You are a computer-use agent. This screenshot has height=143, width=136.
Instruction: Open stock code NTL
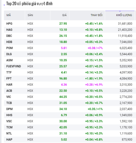point(9,133)
